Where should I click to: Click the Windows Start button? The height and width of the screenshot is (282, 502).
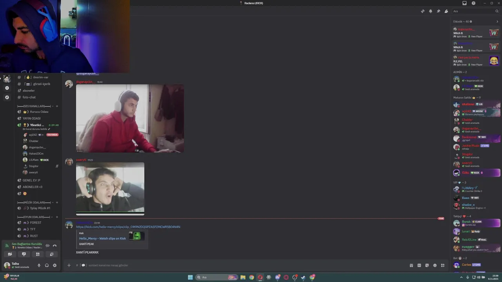tap(190, 277)
